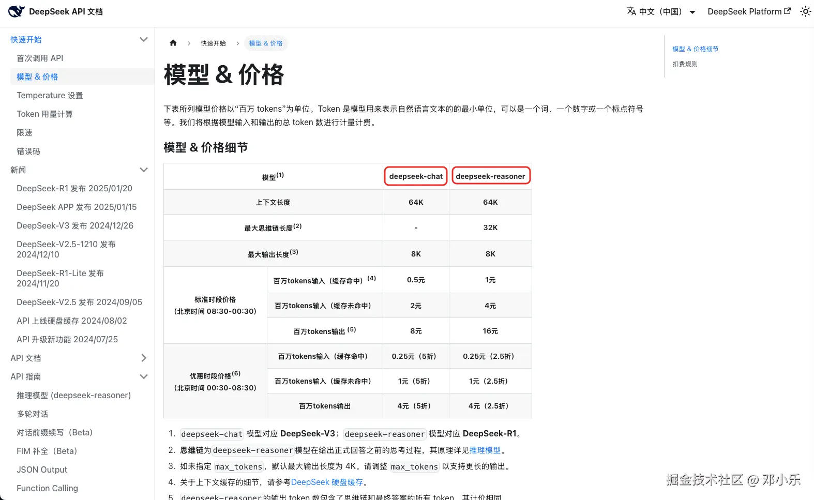Click the 0.25元（2.5折）discount cell
The height and width of the screenshot is (500, 814).
click(x=490, y=356)
